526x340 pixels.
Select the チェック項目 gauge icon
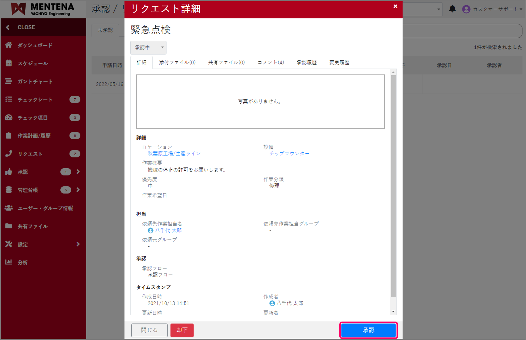pos(9,118)
